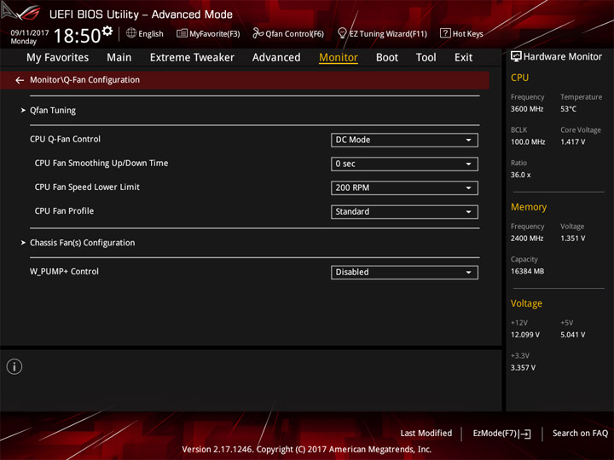This screenshot has height=460, width=614.
Task: Click the CPU Fan Speed Lower Limit label
Action: [87, 187]
